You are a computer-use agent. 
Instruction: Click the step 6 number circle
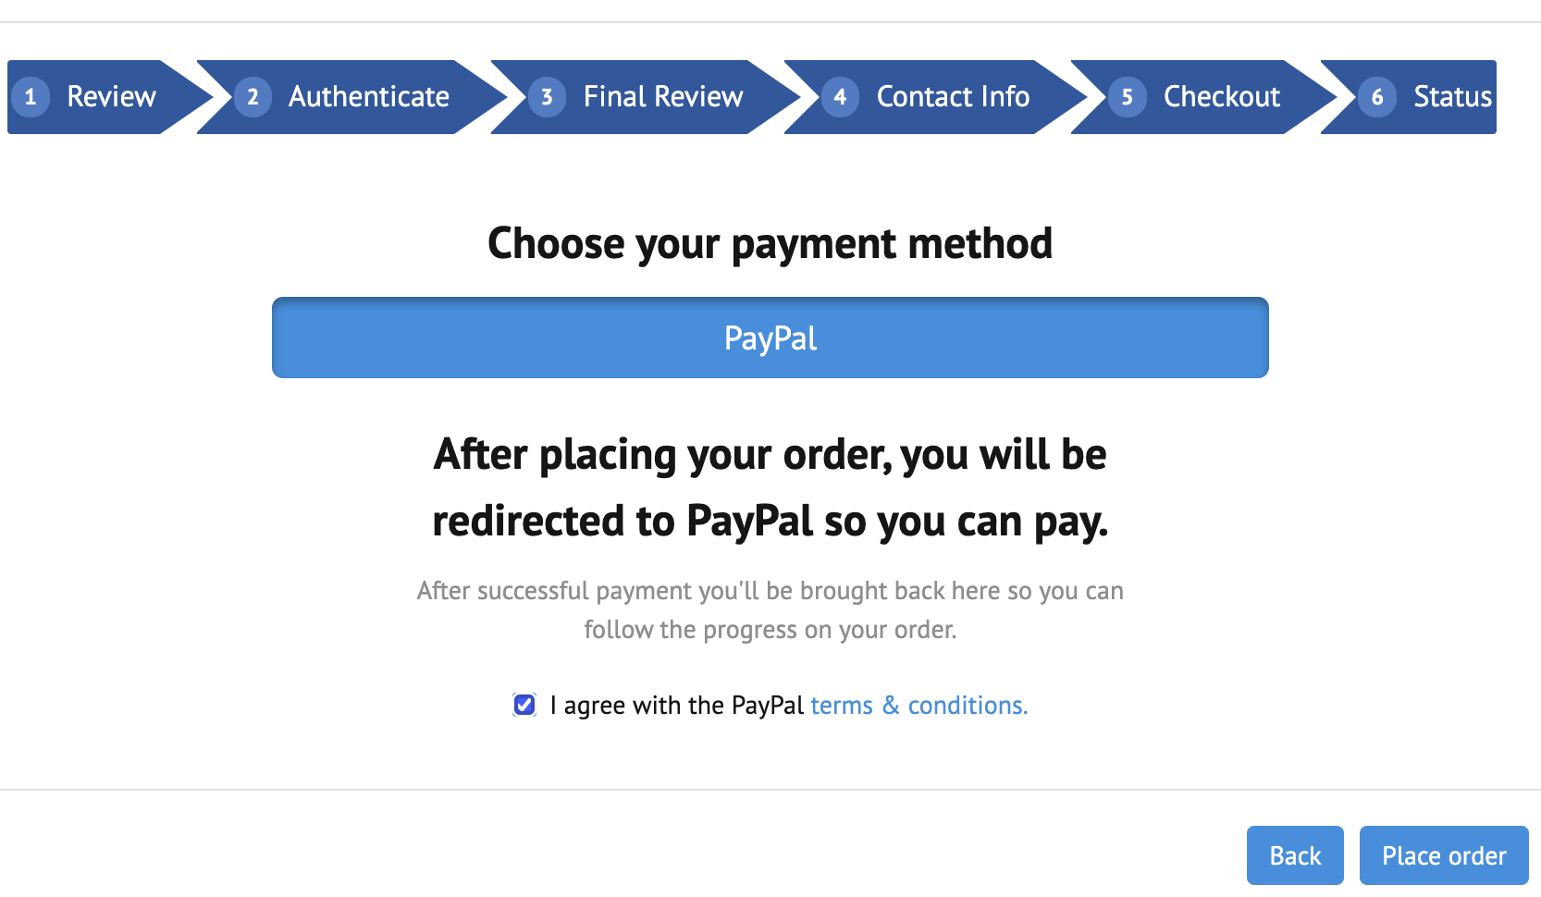tap(1377, 97)
